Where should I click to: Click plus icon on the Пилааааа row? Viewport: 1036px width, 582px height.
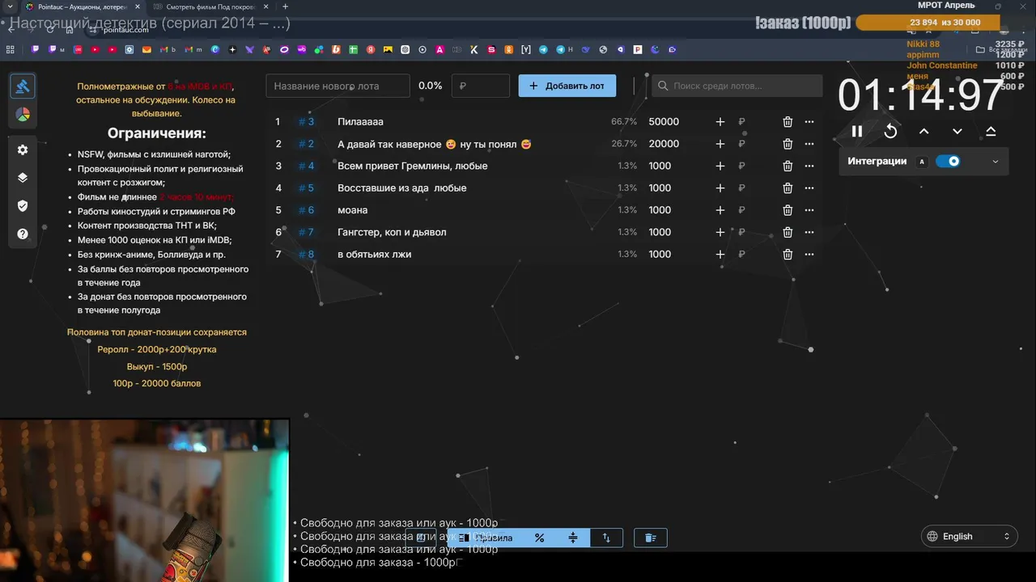(x=720, y=122)
